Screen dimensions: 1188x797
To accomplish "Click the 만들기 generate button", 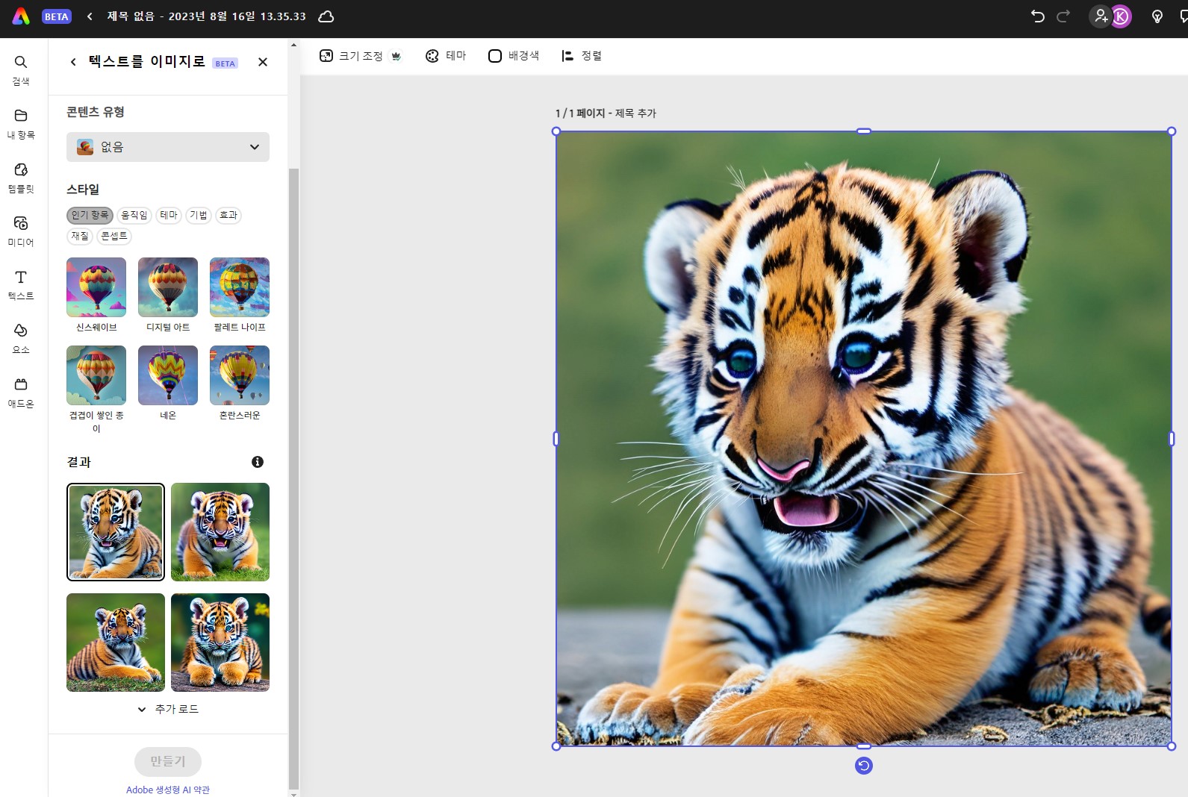I will 168,761.
